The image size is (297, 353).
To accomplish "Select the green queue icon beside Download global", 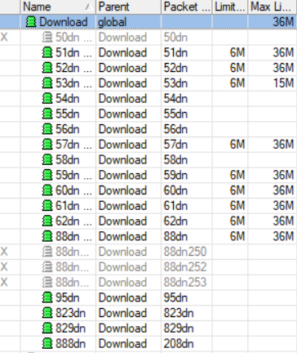I will pos(31,22).
